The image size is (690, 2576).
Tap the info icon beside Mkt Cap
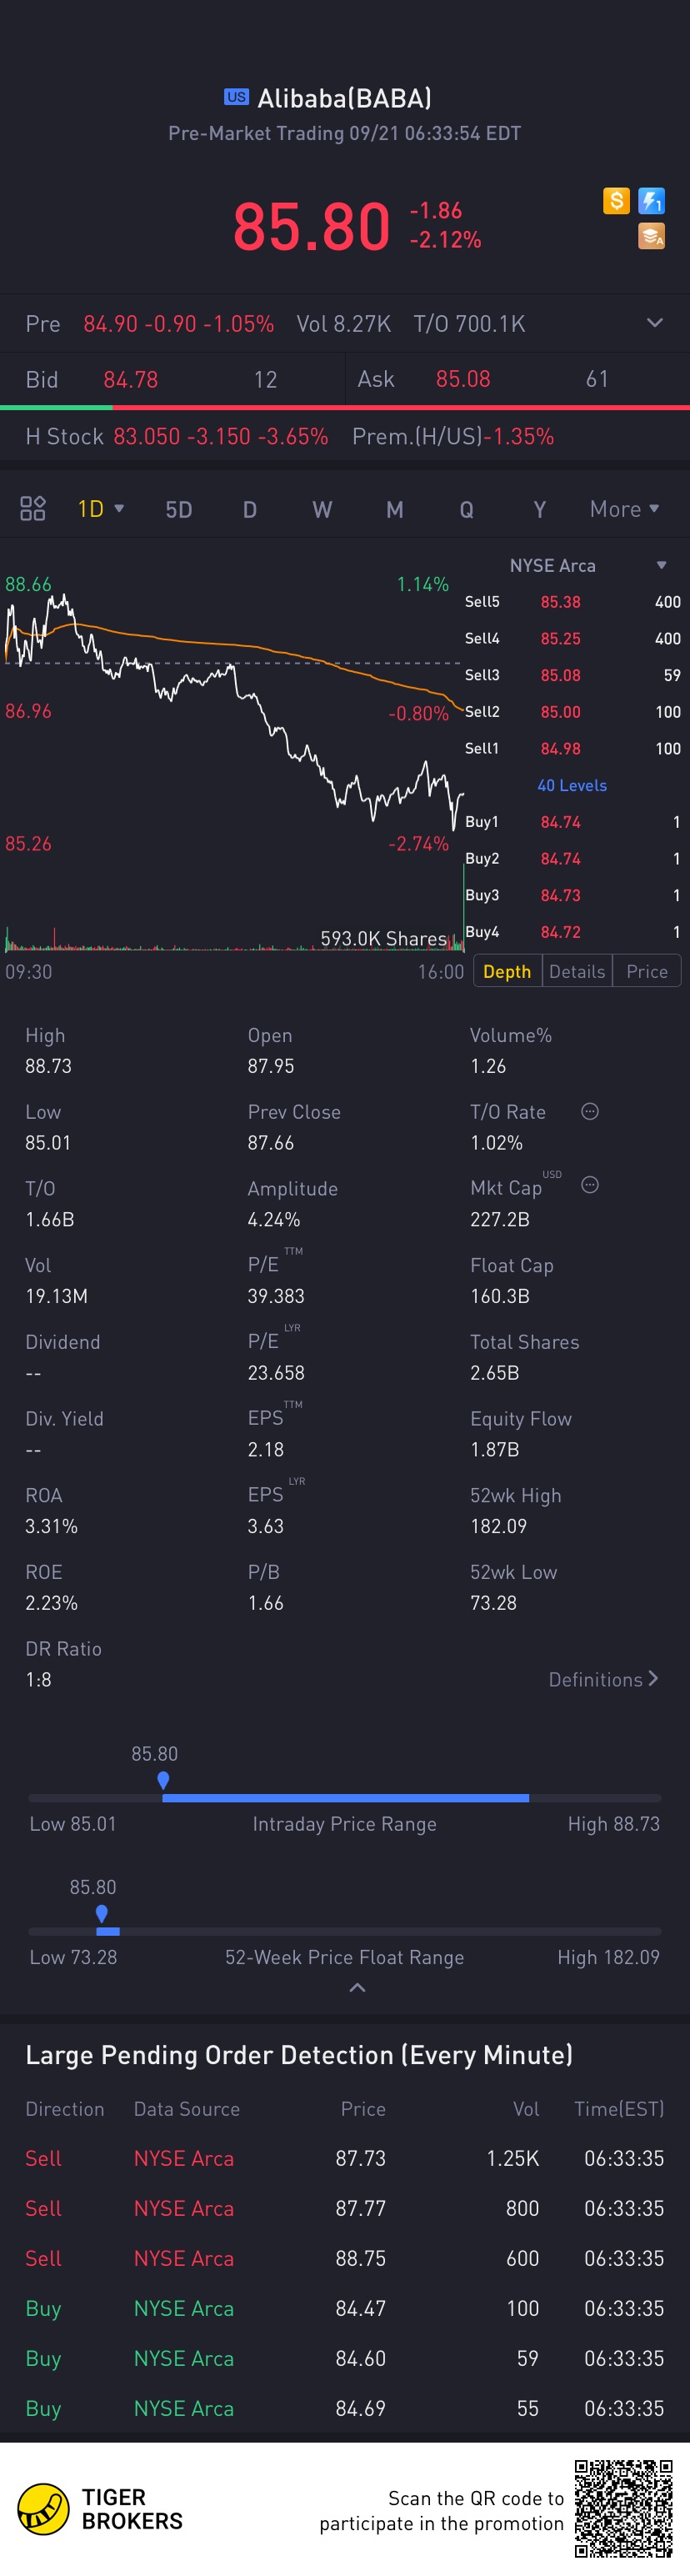coord(590,1186)
